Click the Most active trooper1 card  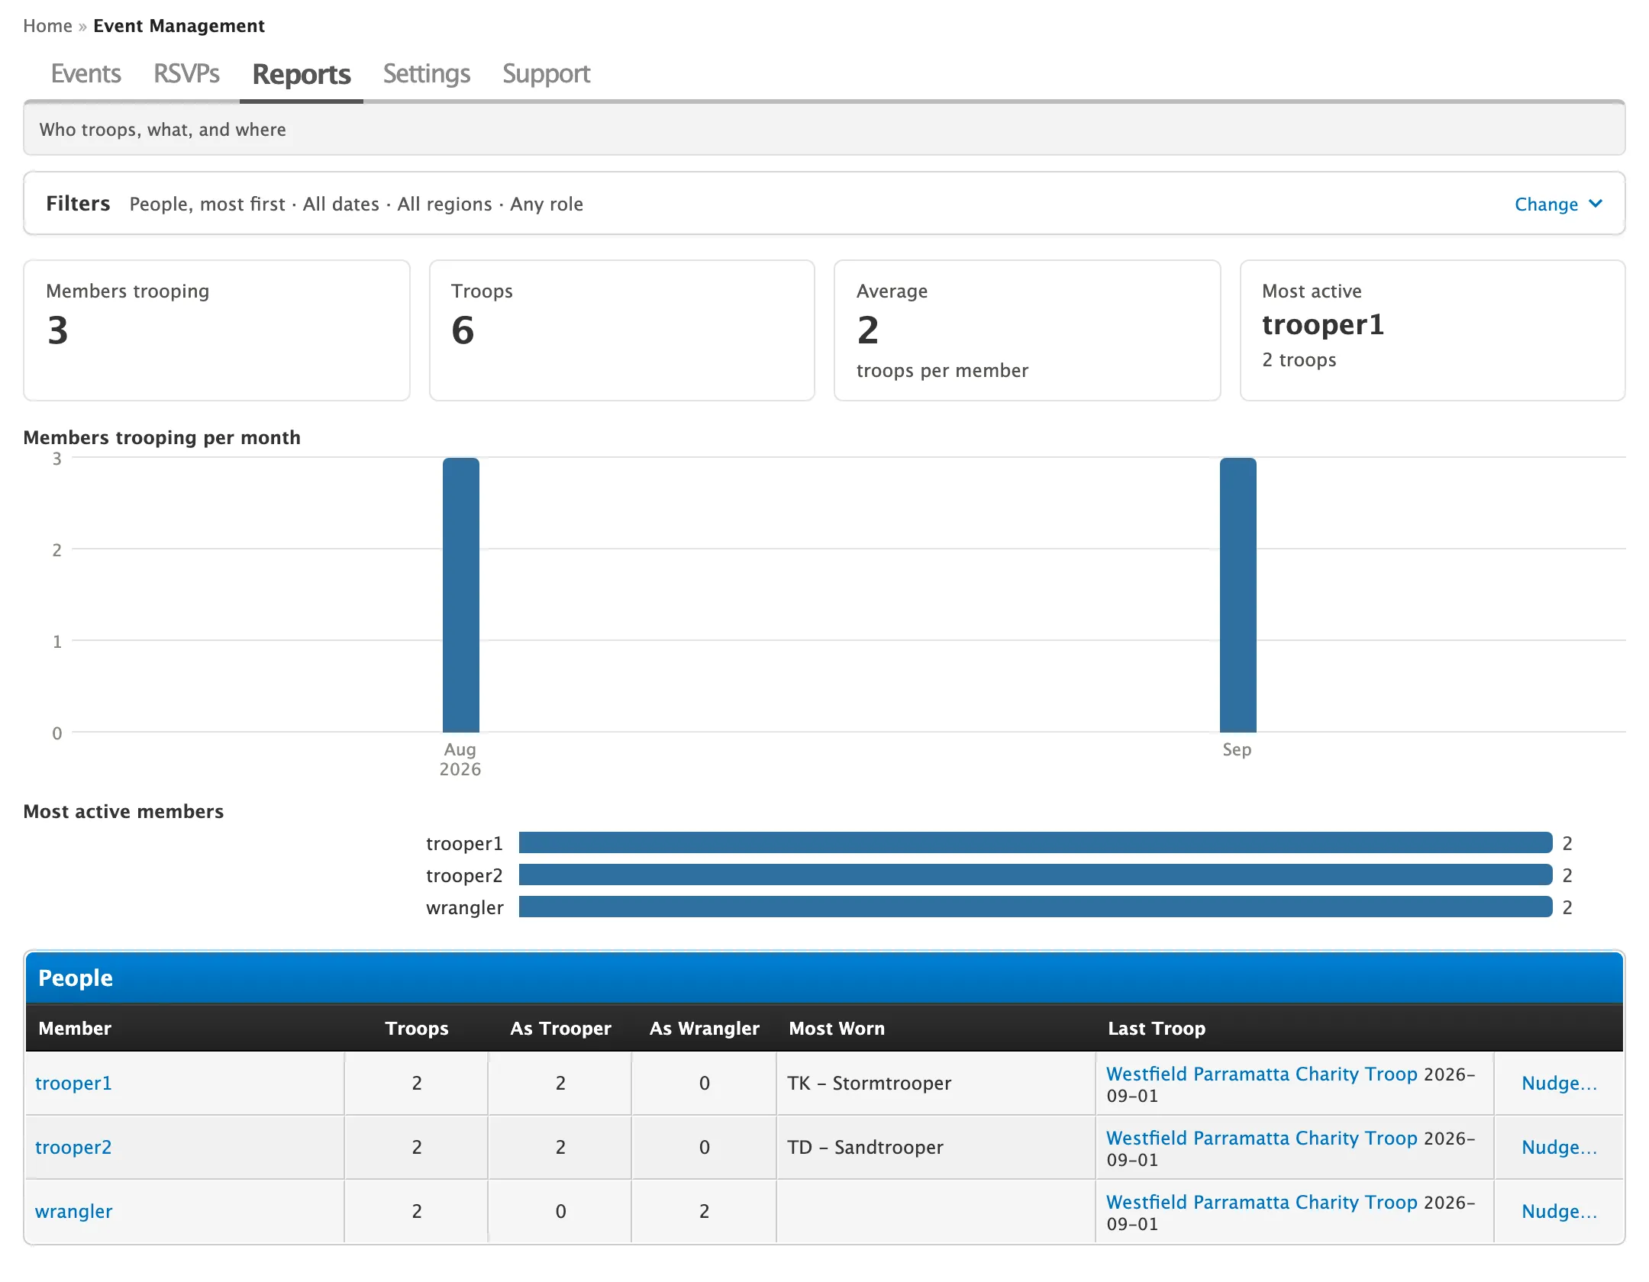pyautogui.click(x=1433, y=330)
